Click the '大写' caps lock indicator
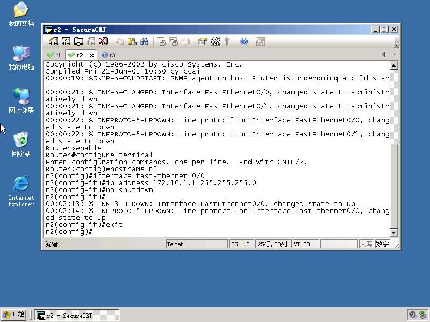The height and width of the screenshot is (322, 430). [x=366, y=244]
